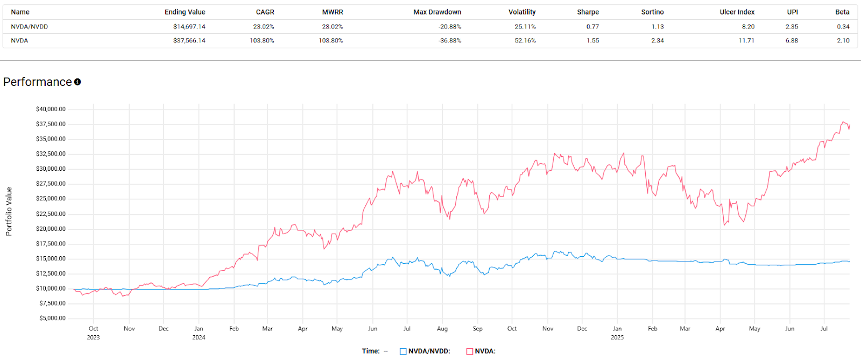Click the Jan 2025 x-axis label
Image resolution: width=861 pixels, height=355 pixels.
coord(617,333)
